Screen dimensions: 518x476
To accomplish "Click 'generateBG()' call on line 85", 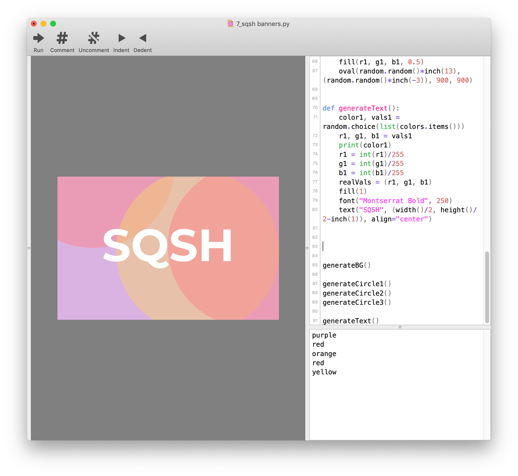I will point(347,265).
